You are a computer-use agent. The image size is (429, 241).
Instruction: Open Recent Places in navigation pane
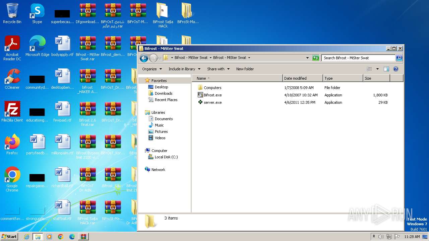(166, 100)
